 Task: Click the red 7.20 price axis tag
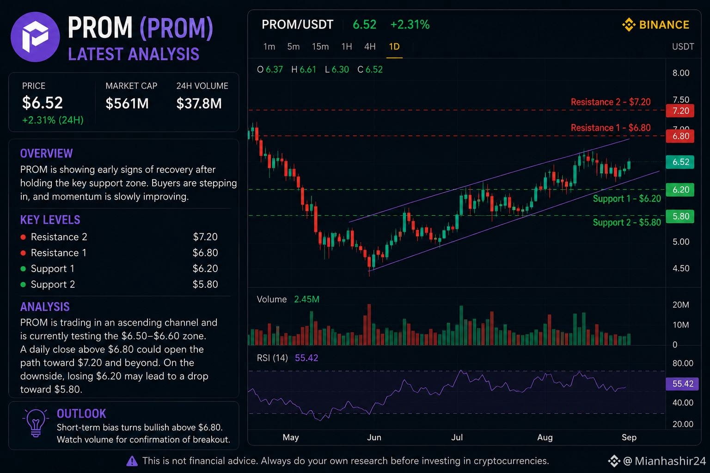(x=680, y=111)
